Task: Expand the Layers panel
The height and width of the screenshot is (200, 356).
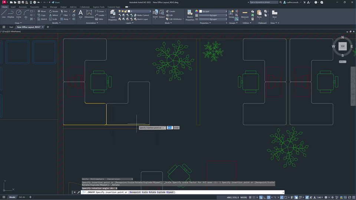Action: click(129, 23)
